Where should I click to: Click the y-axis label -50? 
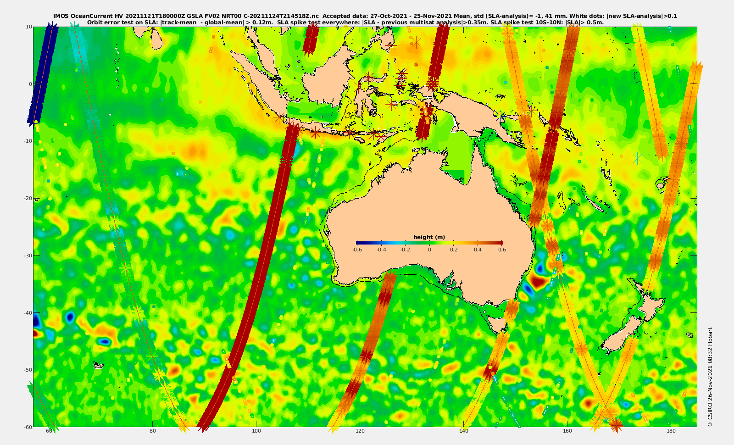[28, 370]
